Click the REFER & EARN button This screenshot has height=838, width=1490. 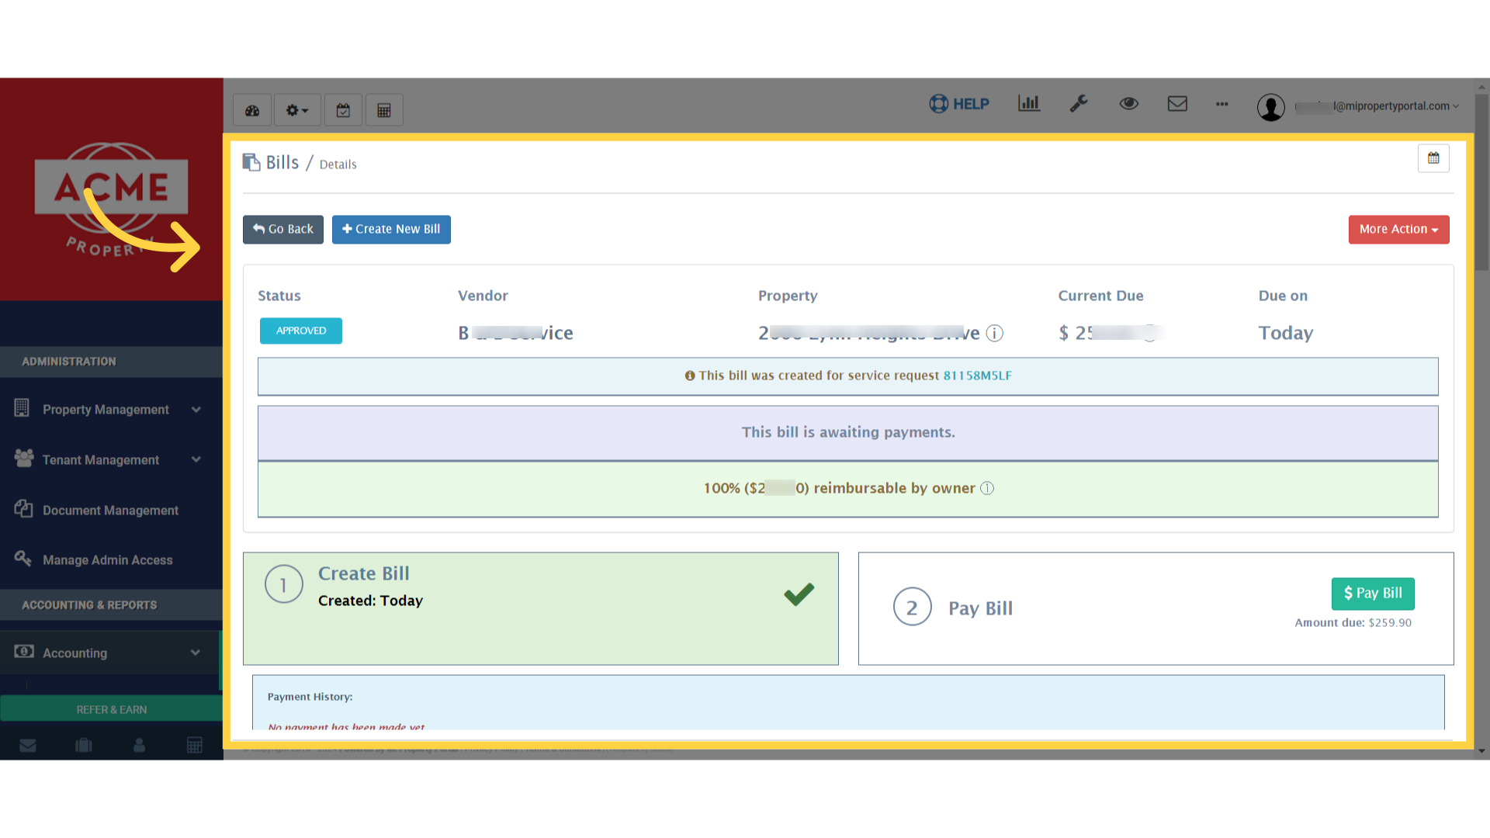(x=112, y=709)
